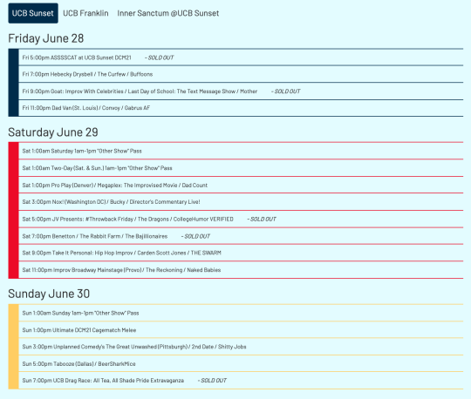Open Sun 1:00pm Ultimate DCM21 Cagematch Melee
Viewport: 471px width, 399px height.
[241, 330]
